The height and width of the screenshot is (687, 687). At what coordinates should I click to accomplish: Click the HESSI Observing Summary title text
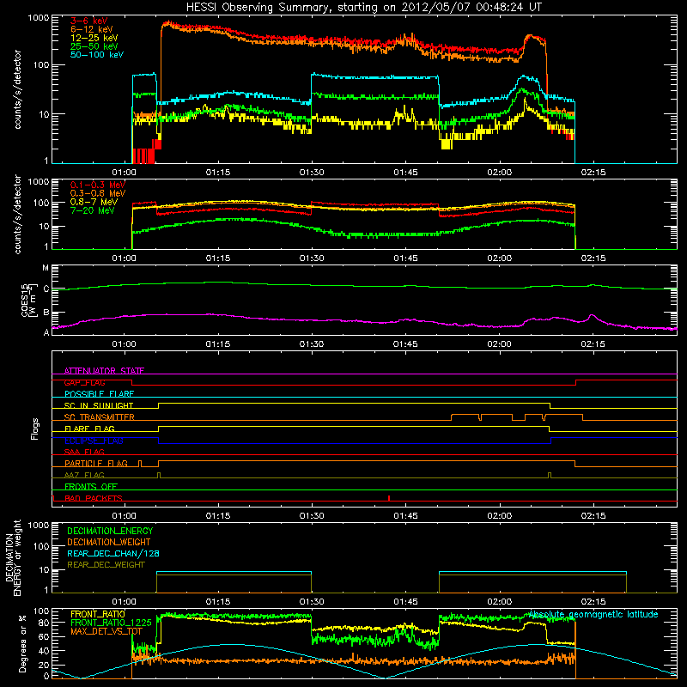point(363,8)
